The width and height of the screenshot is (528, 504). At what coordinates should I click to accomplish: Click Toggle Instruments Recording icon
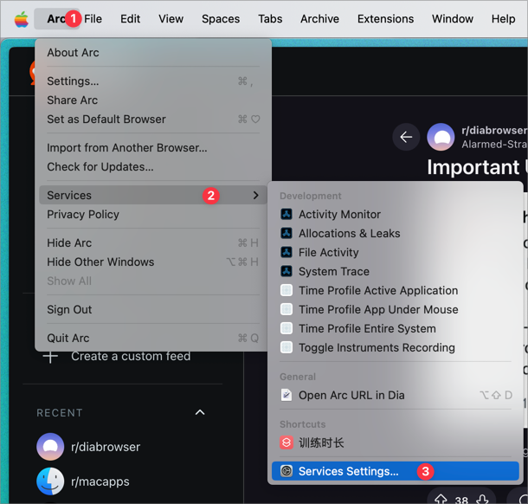point(287,347)
